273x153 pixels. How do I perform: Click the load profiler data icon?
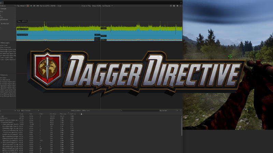coord(171,6)
